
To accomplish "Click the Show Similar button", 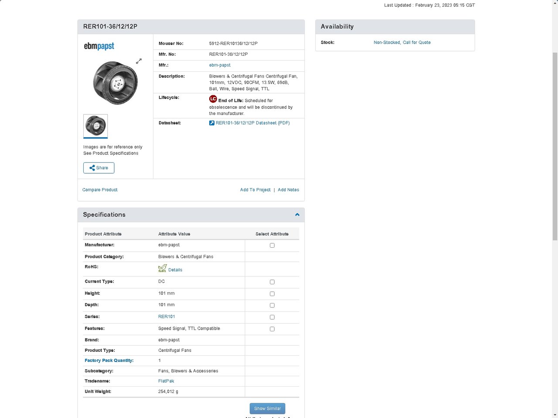I will [267, 408].
